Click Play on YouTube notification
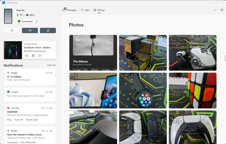The width and height of the screenshot is (226, 144). (9, 120)
